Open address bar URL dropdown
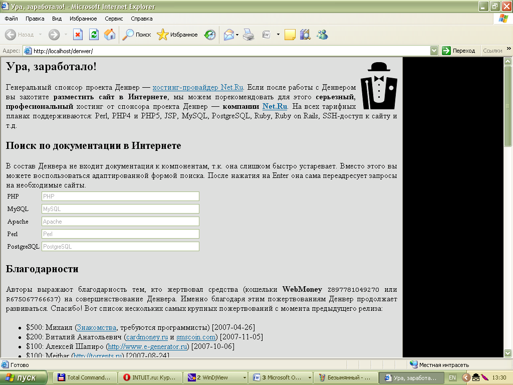This screenshot has width=513, height=385. pos(434,51)
